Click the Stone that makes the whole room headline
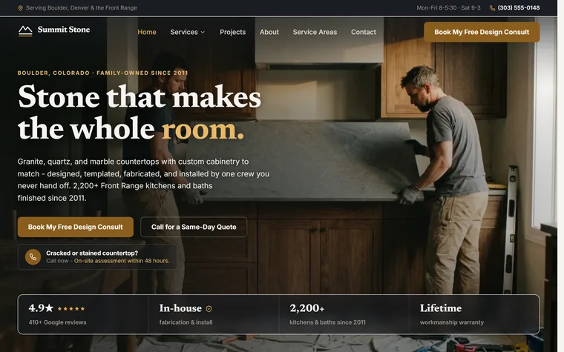The width and height of the screenshot is (564, 352). coord(140,113)
